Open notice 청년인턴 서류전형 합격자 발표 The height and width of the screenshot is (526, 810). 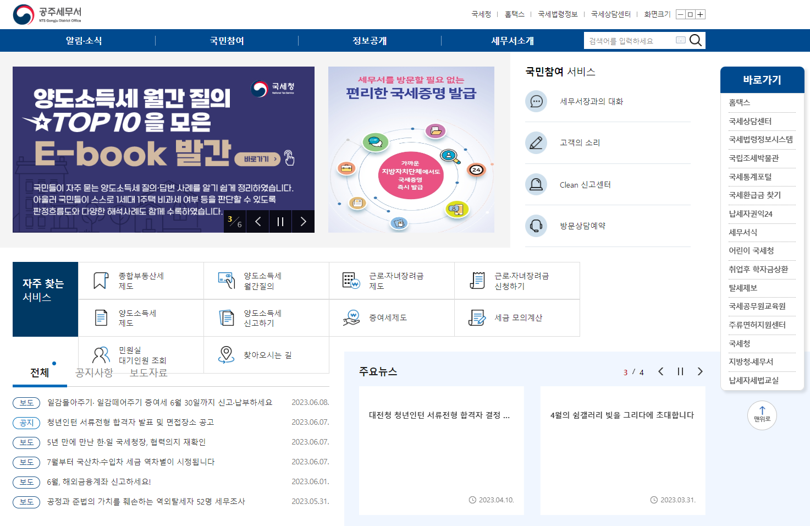(130, 423)
